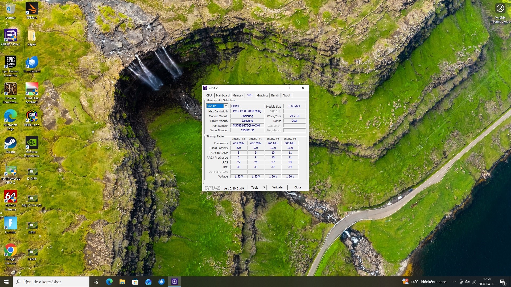
Task: Expand the Tools button dropdown arrow
Action: tap(264, 187)
